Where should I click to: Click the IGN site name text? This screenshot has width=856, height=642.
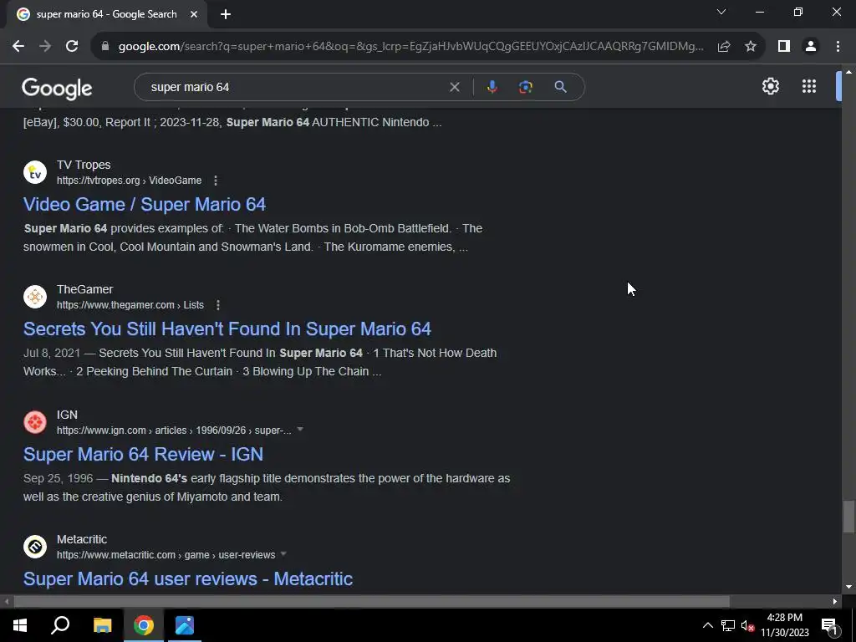pyautogui.click(x=67, y=415)
